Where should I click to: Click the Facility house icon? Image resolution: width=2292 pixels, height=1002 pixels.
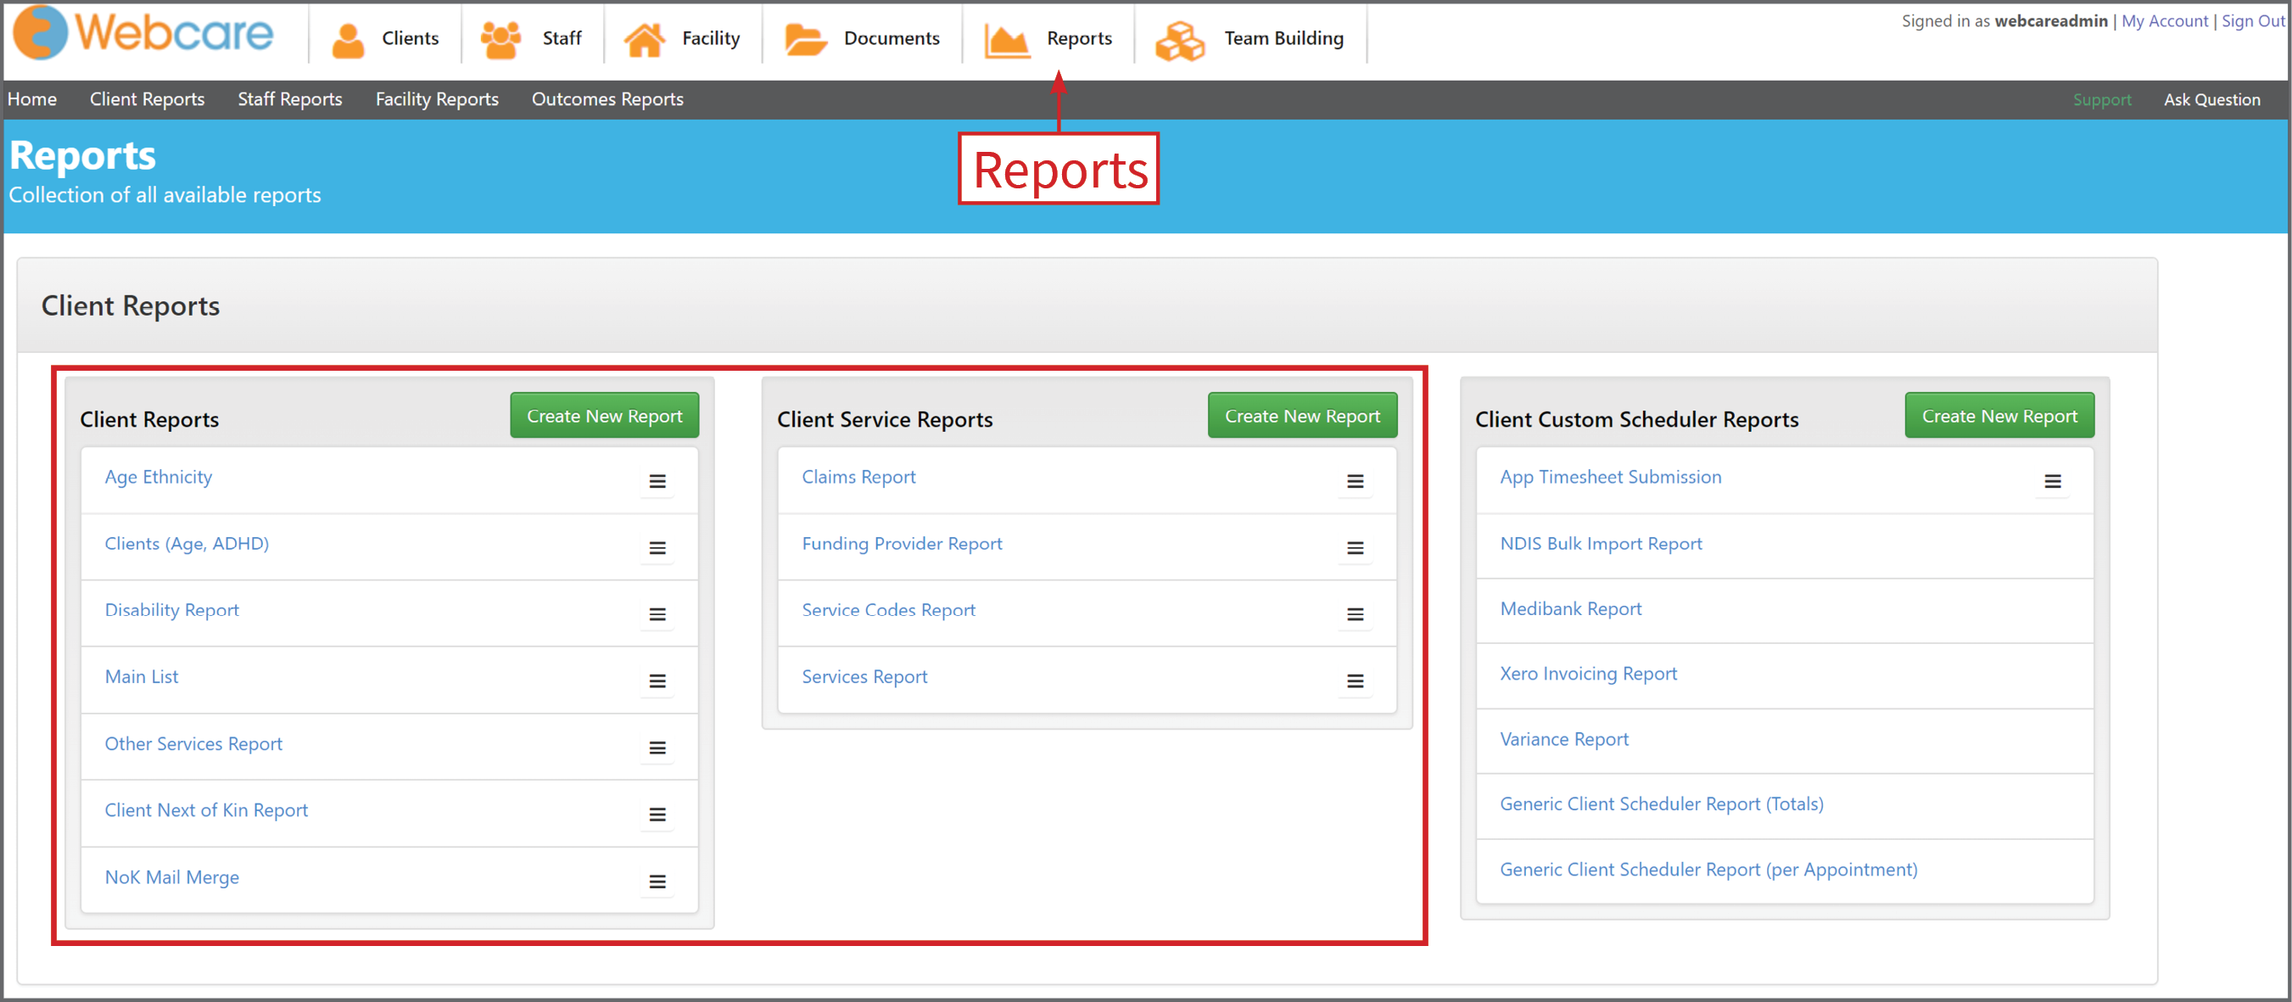[x=644, y=39]
